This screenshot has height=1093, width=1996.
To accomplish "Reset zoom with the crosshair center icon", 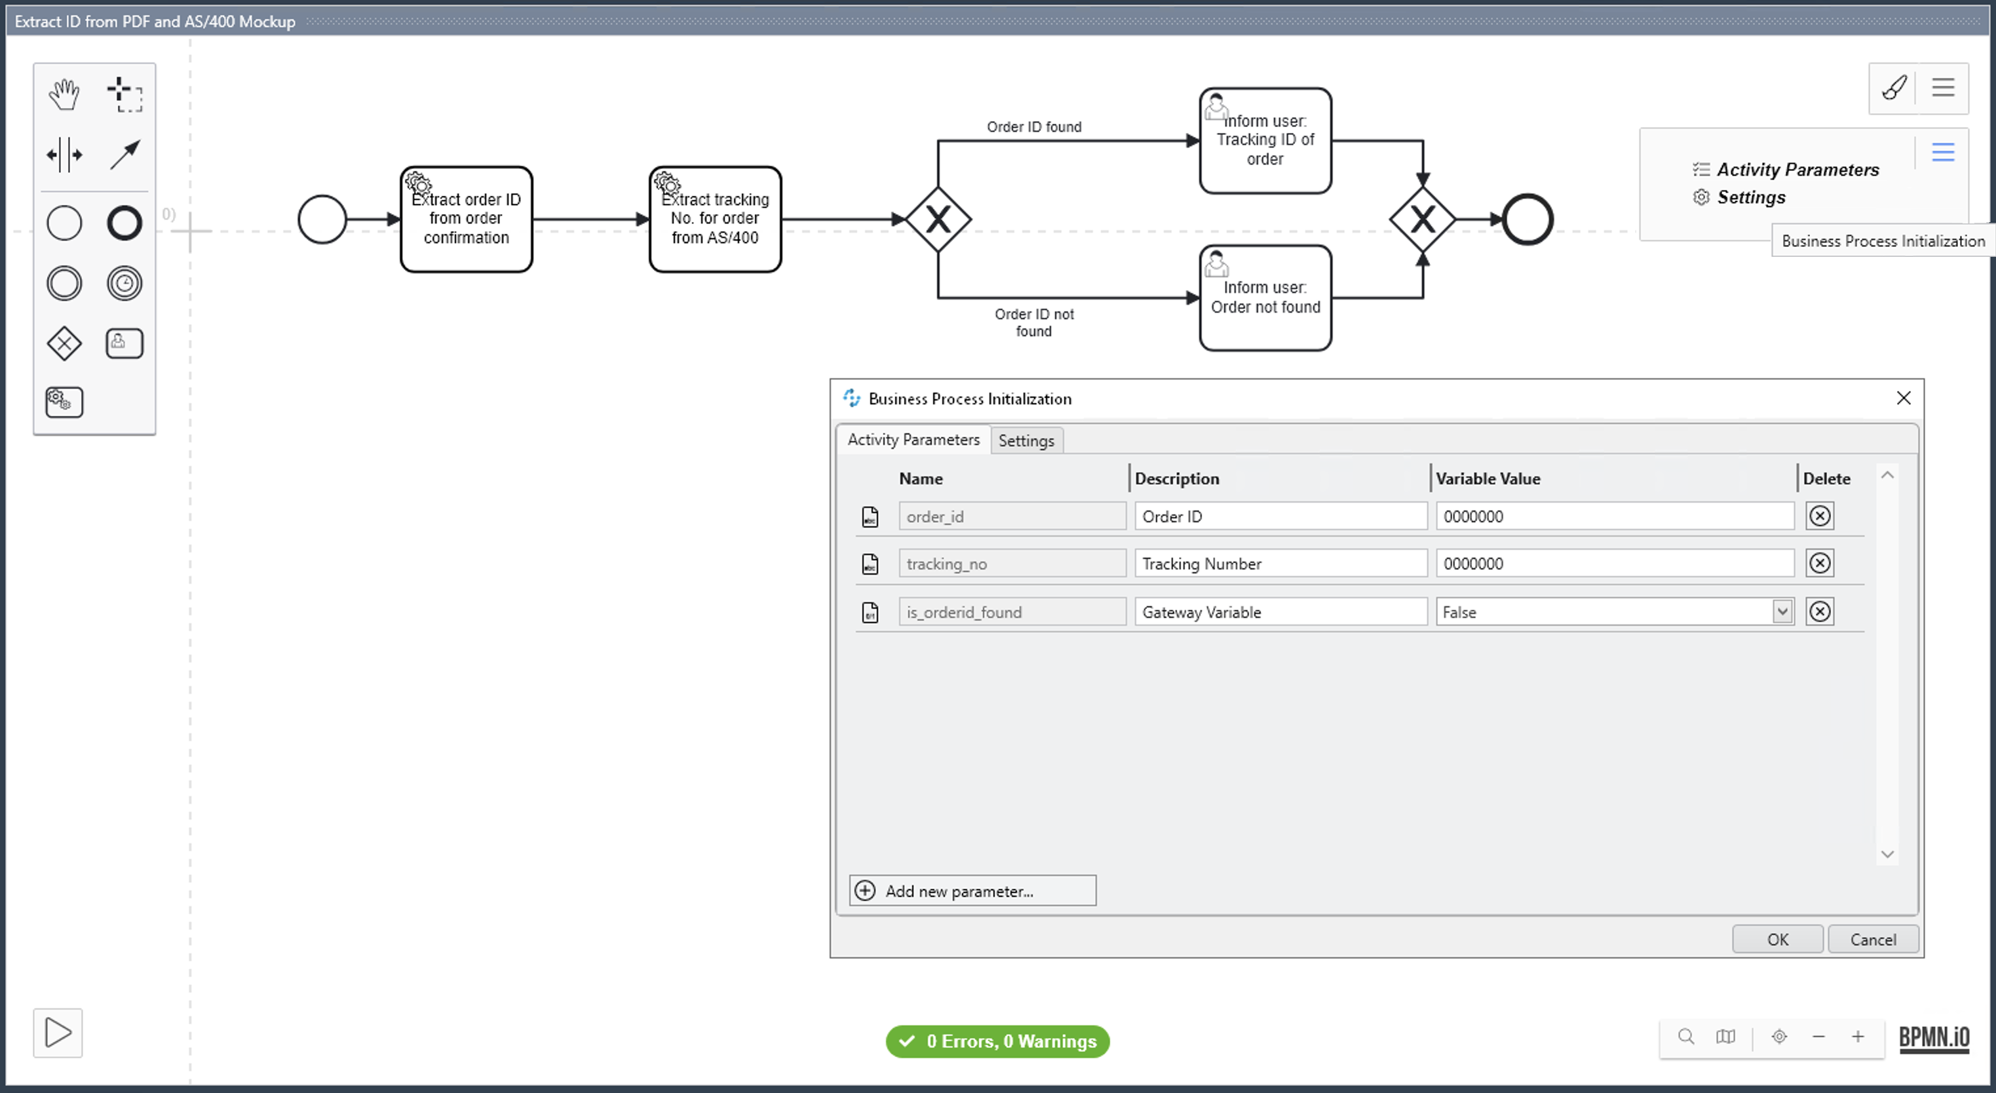I will pos(1779,1037).
